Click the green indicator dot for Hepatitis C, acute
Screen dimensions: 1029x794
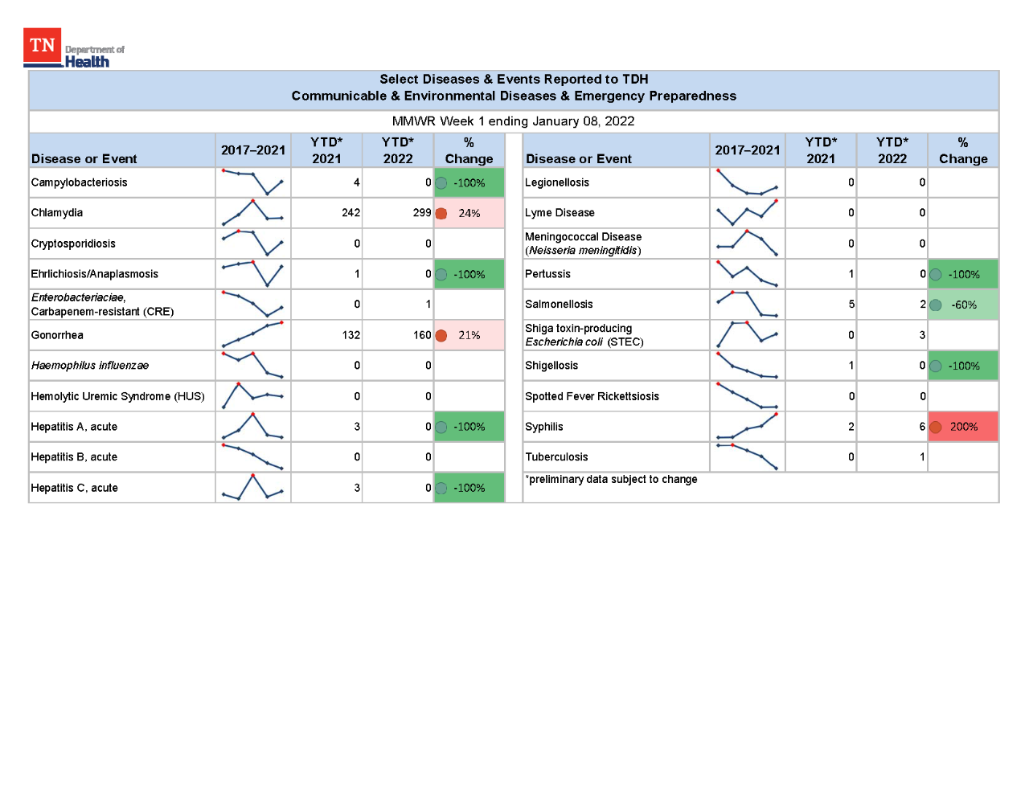[441, 489]
